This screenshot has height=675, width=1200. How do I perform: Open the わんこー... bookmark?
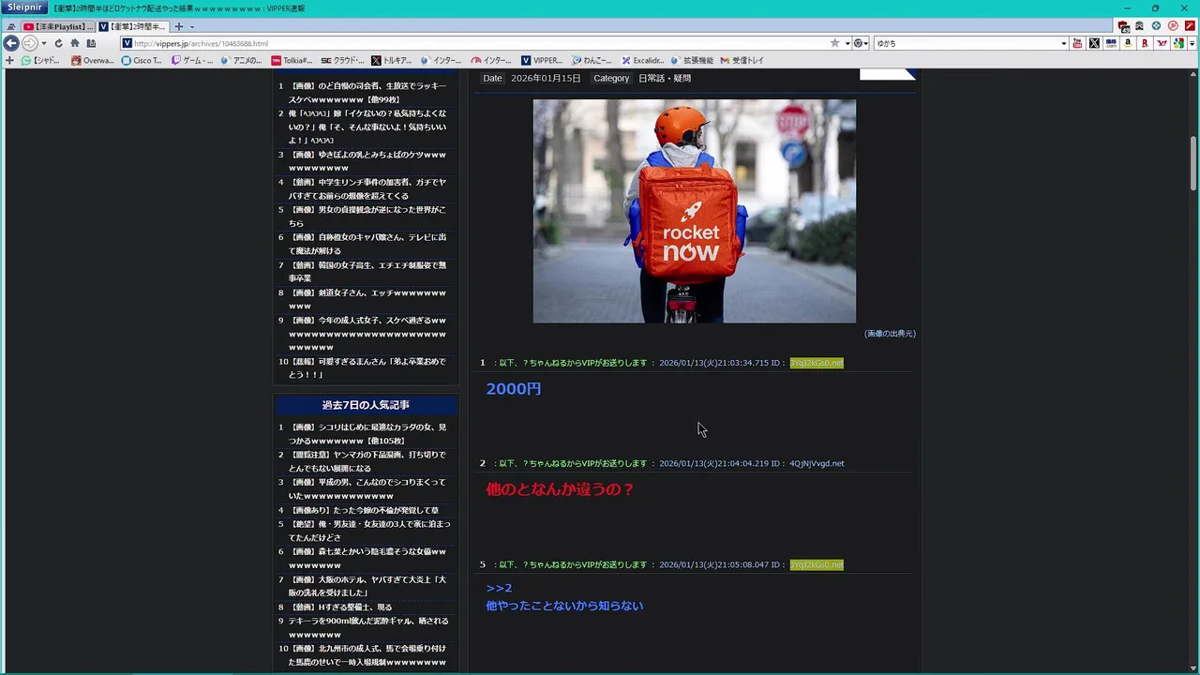point(592,60)
